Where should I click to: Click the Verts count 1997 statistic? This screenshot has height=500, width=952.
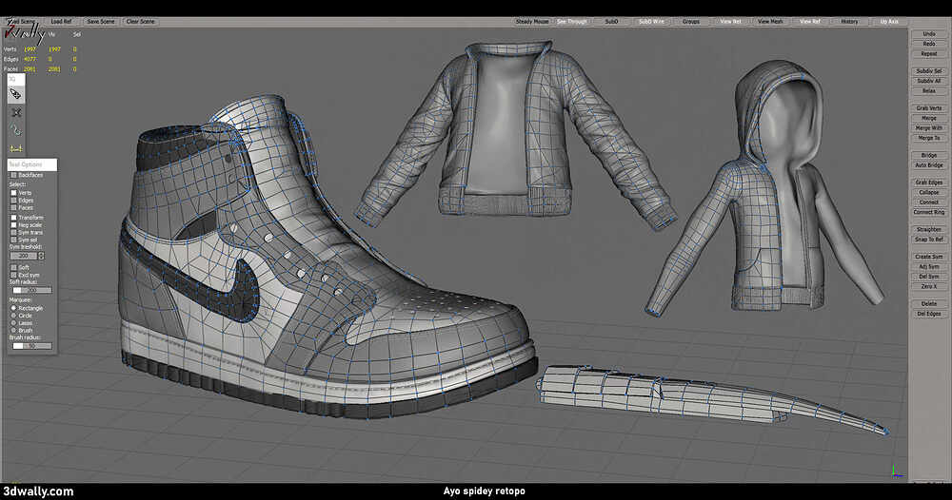pyautogui.click(x=30, y=49)
